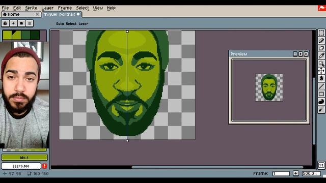Pick the medium green palette swatch
The image size is (326, 183).
[x=25, y=35]
